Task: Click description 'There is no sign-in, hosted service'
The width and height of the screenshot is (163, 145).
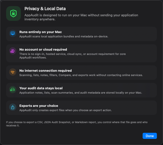Action: coord(72,56)
